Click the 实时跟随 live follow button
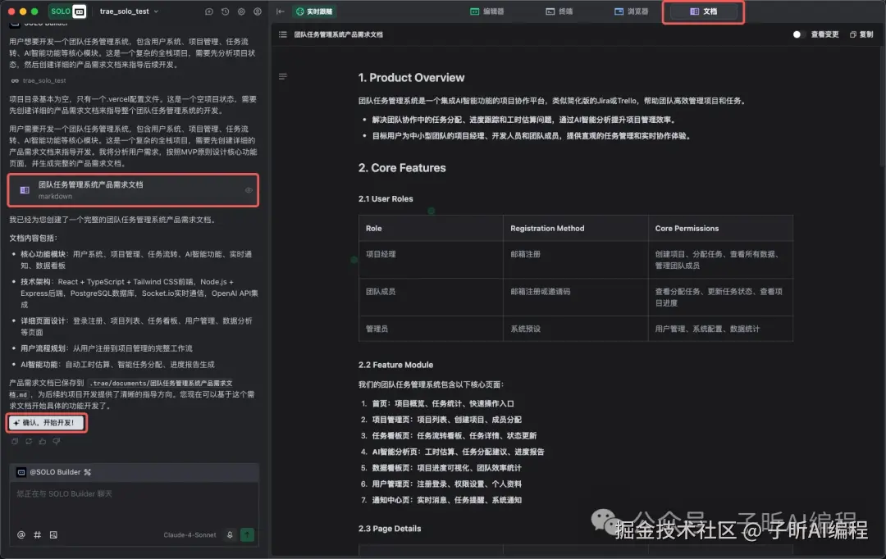The image size is (886, 559). point(314,11)
